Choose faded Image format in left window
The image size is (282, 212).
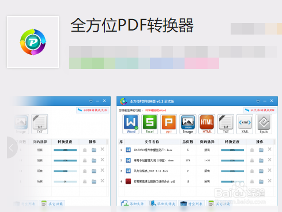[21, 124]
